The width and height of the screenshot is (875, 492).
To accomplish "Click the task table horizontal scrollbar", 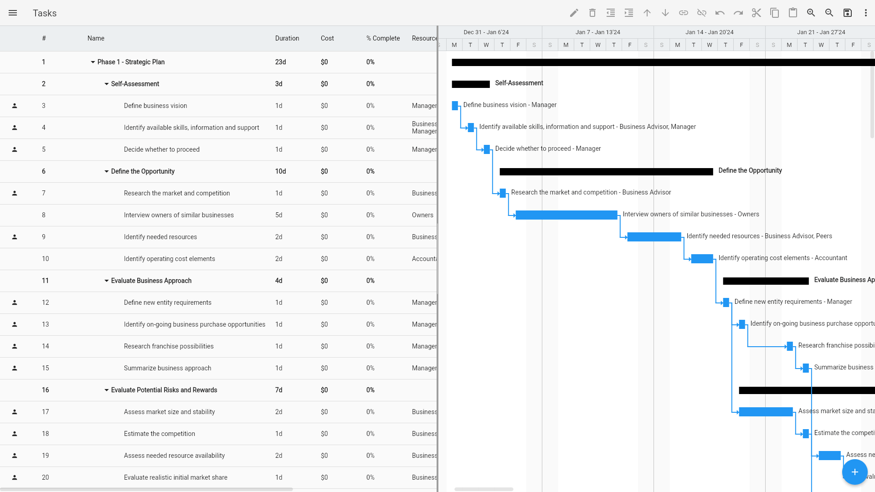I will [146, 489].
